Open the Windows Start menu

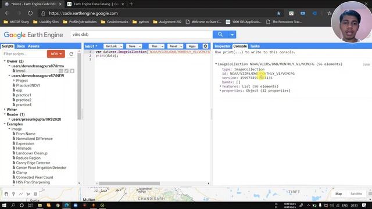click(x=4, y=205)
